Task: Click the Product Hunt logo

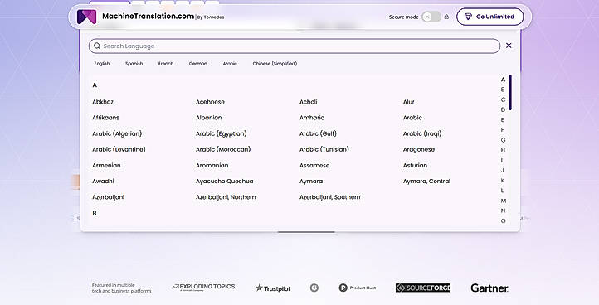Action: tap(358, 288)
